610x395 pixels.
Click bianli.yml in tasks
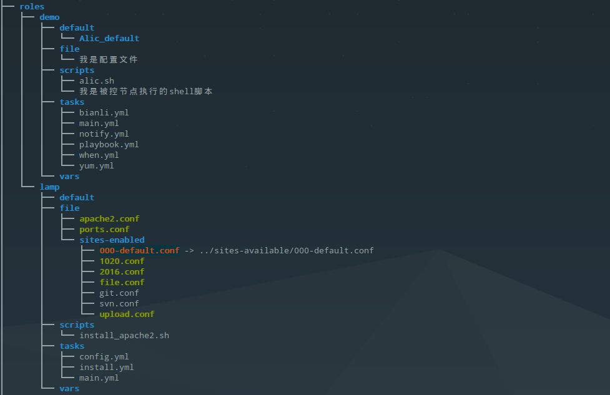pyautogui.click(x=104, y=113)
